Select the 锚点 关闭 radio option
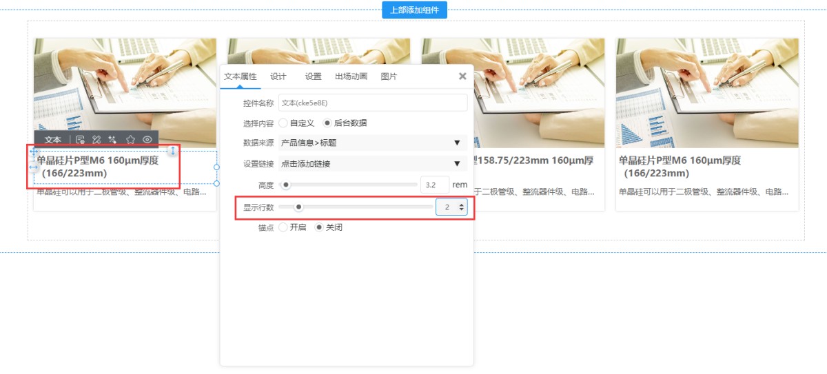This screenshot has width=827, height=374. 319,227
